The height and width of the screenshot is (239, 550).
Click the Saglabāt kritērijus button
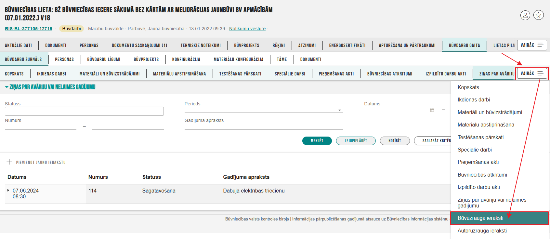pos(433,141)
